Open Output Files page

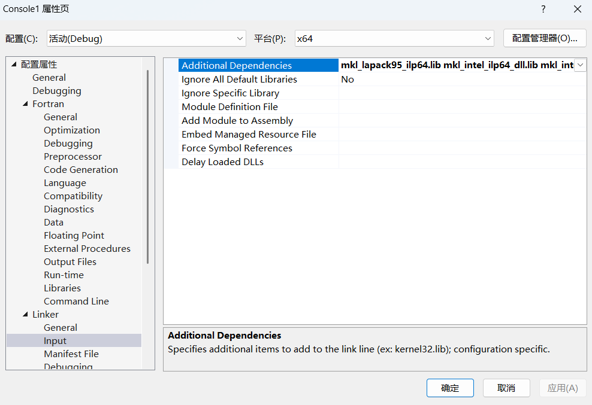pos(70,262)
